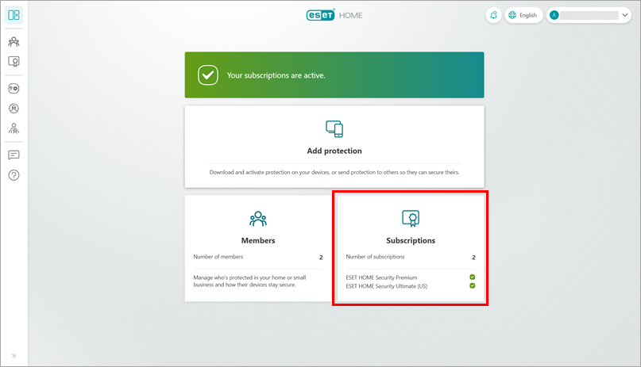Open Members icon in left sidebar
This screenshot has width=641, height=367.
(x=14, y=42)
